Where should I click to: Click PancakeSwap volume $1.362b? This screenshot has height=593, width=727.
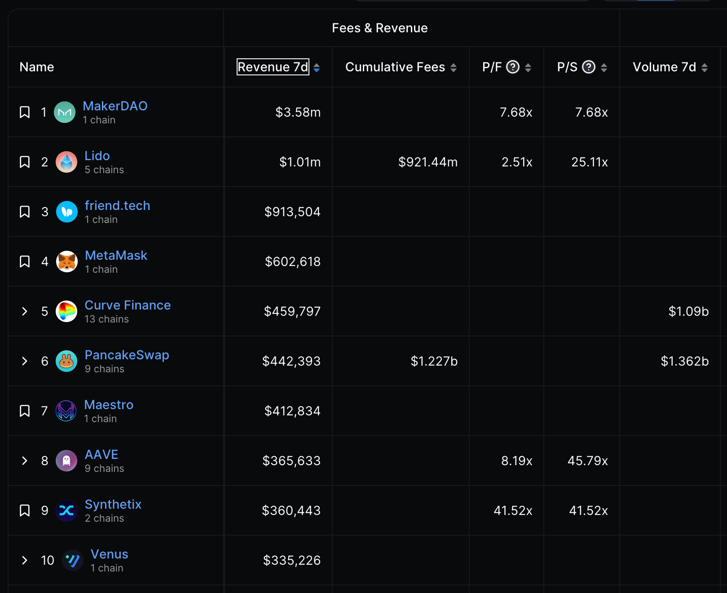(685, 361)
